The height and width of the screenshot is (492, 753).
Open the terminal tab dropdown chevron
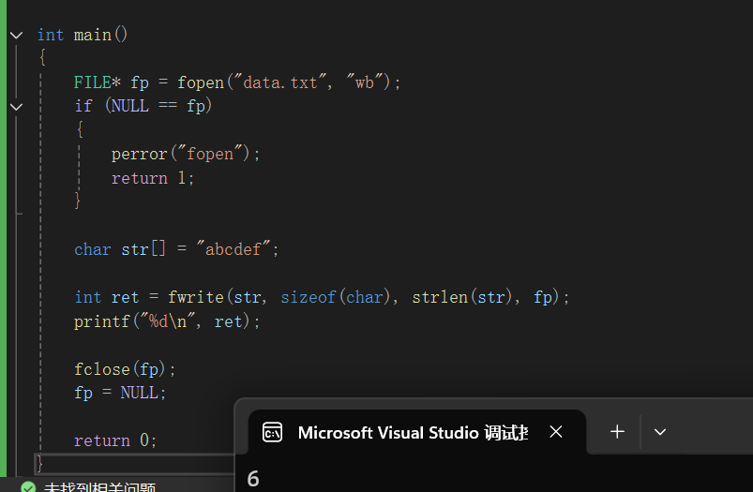click(660, 432)
